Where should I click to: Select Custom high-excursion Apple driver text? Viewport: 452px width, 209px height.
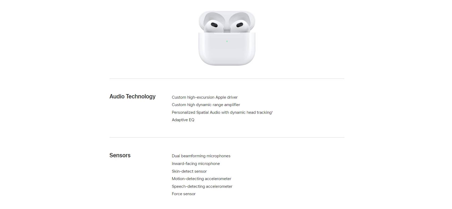(205, 97)
